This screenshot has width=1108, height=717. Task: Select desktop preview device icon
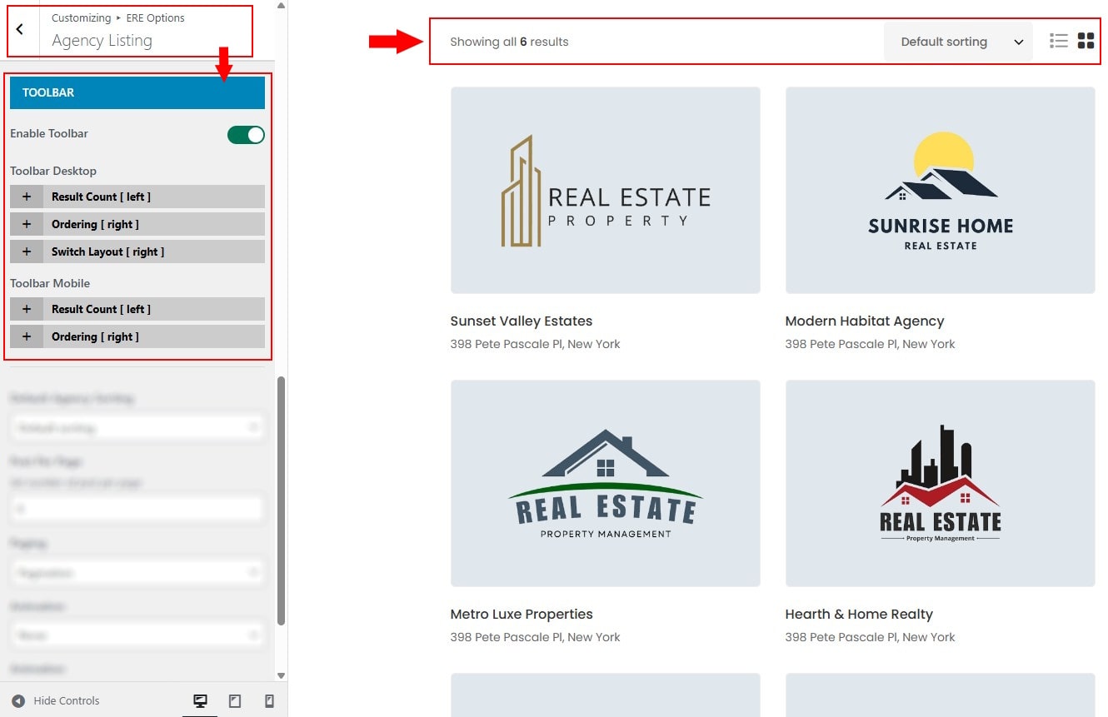[x=200, y=701]
